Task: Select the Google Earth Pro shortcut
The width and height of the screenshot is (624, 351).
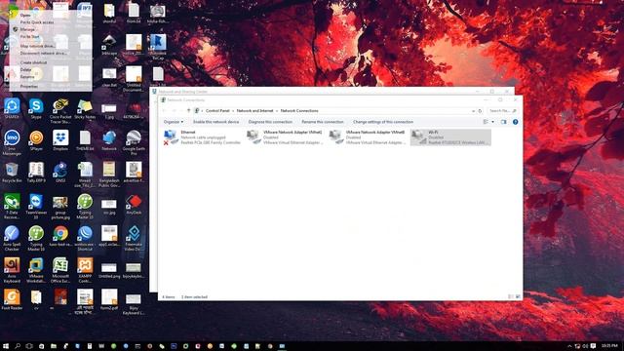Action: point(134,143)
